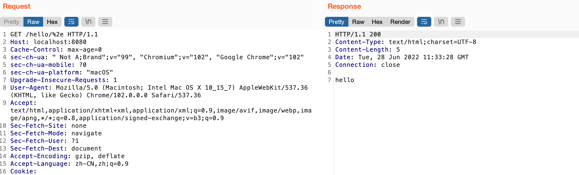
Task: Click the Cookie header at the request bottom
Action: [x=23, y=171]
